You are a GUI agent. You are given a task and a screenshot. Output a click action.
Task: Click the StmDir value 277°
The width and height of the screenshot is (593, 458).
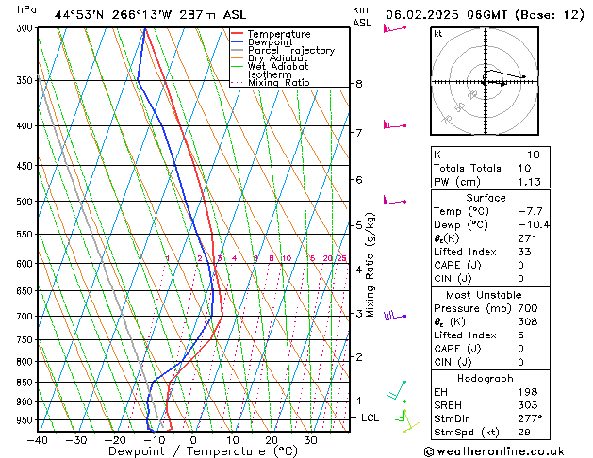(530, 418)
